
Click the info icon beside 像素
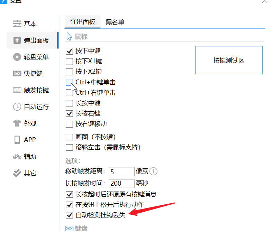[153, 171]
